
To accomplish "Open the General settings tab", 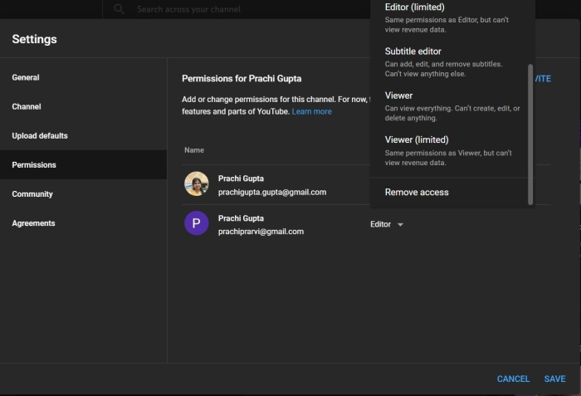I will point(26,77).
